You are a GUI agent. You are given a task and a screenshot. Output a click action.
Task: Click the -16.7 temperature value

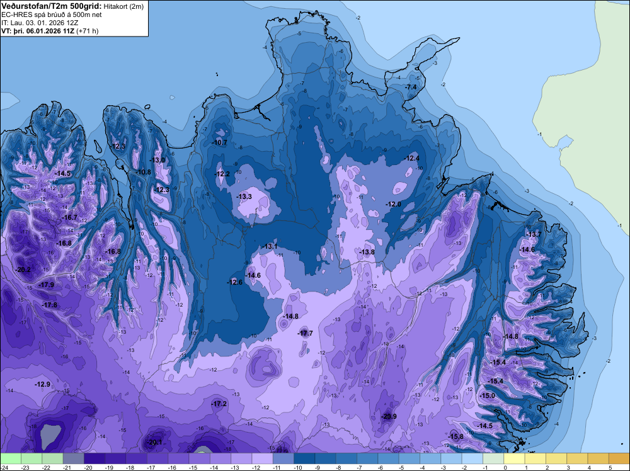(69, 217)
